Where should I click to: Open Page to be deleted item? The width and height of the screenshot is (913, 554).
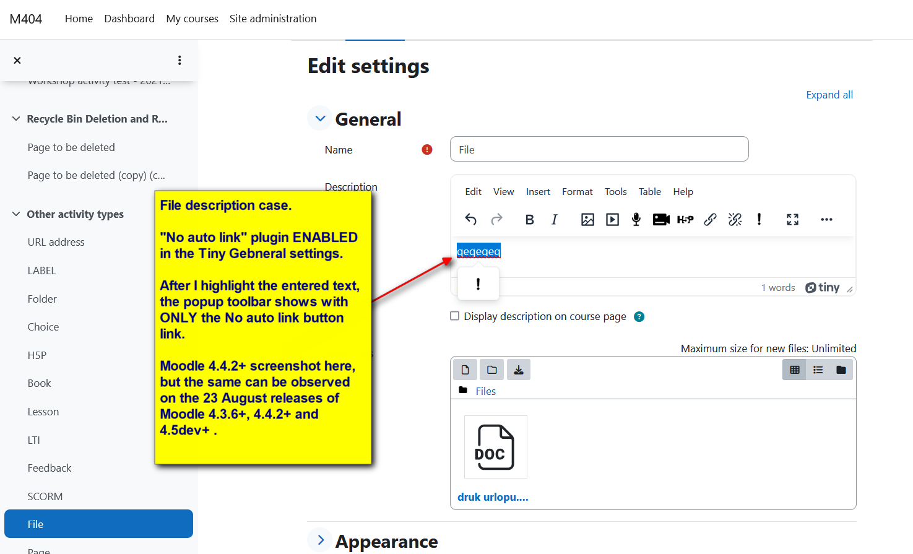71,147
